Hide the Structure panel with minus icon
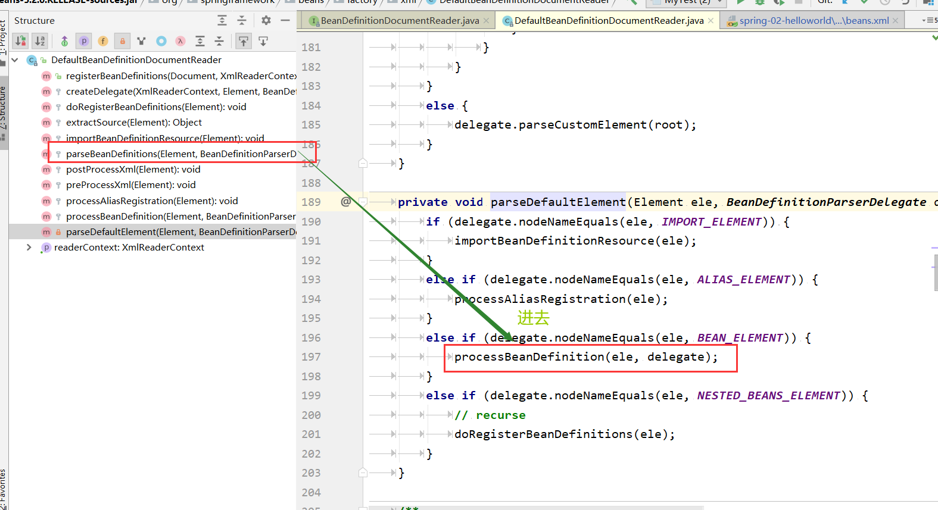 tap(285, 20)
